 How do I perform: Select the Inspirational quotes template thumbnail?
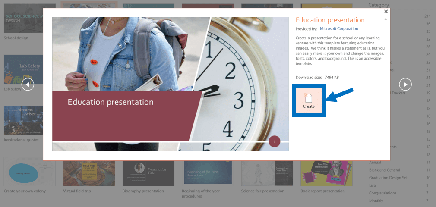(23, 120)
